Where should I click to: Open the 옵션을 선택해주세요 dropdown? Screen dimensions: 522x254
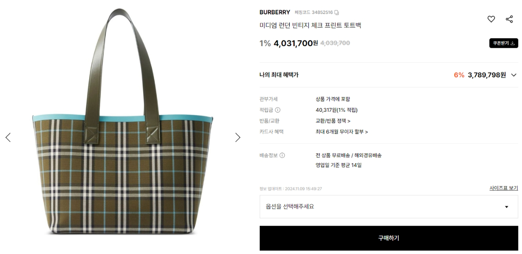point(389,207)
